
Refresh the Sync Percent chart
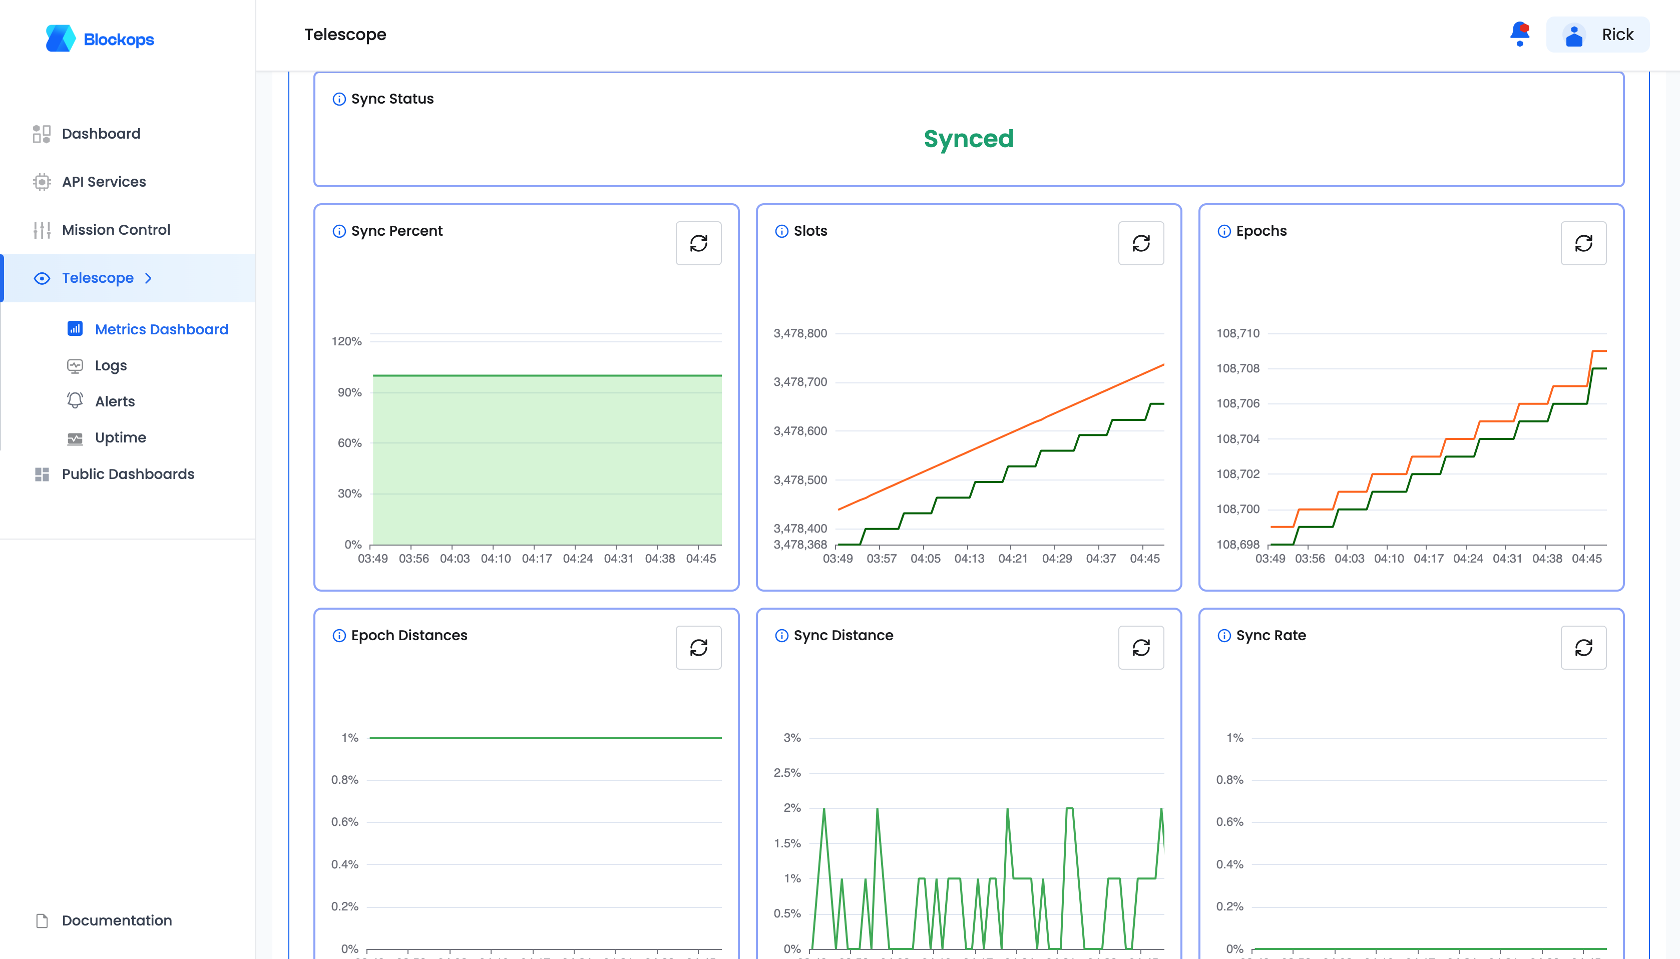coord(698,244)
